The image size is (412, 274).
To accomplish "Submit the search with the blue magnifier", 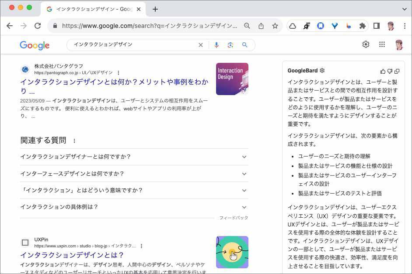I will pos(244,45).
